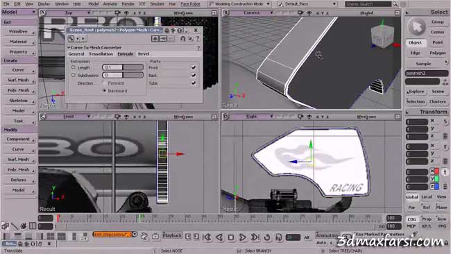The image size is (451, 254).
Task: Open the Top viewport view dropdown
Action: [89, 12]
